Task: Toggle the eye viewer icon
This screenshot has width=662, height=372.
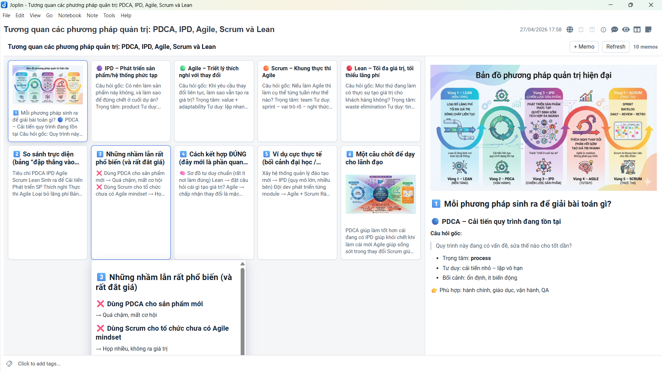Action: pyautogui.click(x=626, y=30)
